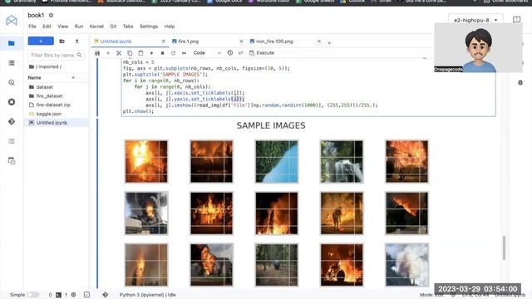Open the e2-highcpu-8 machine type dropdown
This screenshot has width=532, height=299.
[475, 20]
